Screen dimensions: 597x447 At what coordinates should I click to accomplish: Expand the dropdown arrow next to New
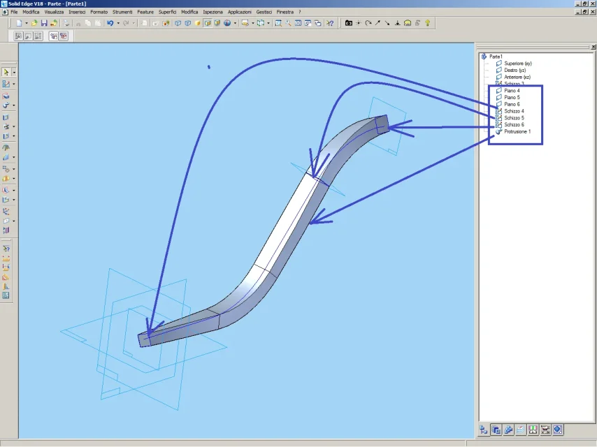(x=27, y=23)
